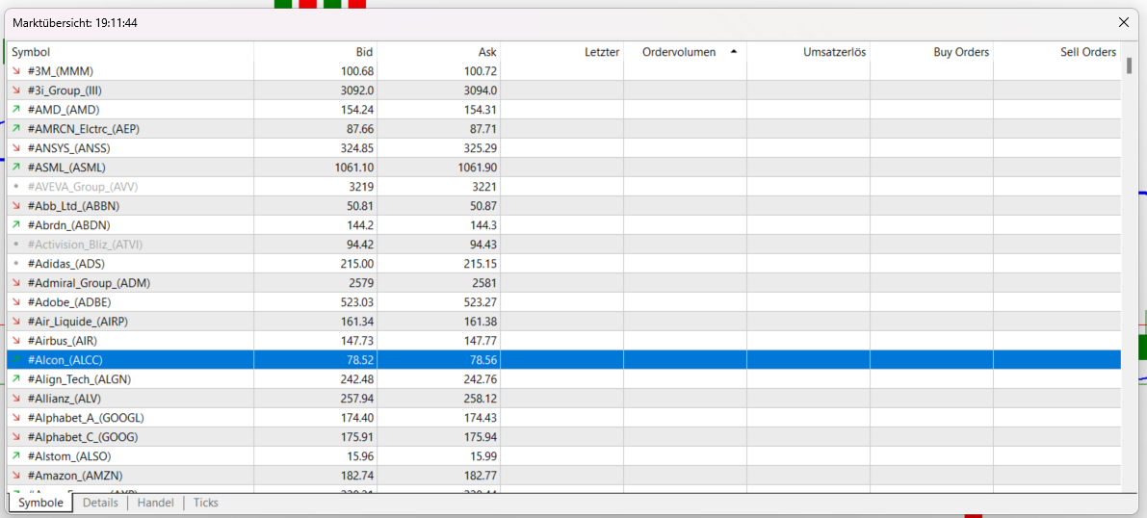The width and height of the screenshot is (1147, 518).
Task: Click the Ask value 523.27
Action: coord(480,302)
